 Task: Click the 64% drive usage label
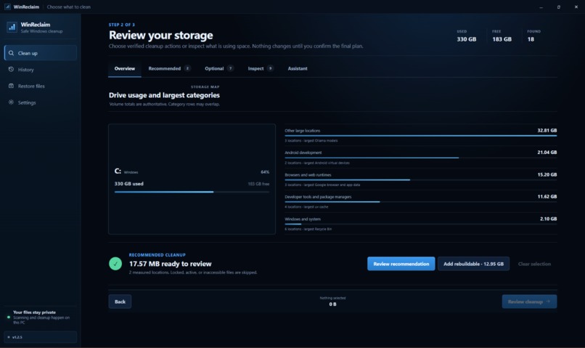[265, 172]
